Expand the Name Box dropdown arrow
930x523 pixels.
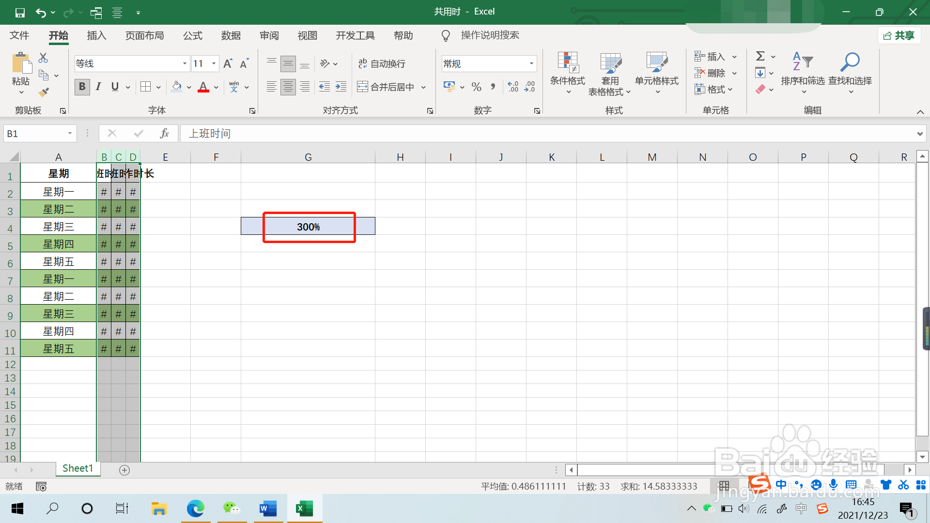pyautogui.click(x=70, y=133)
